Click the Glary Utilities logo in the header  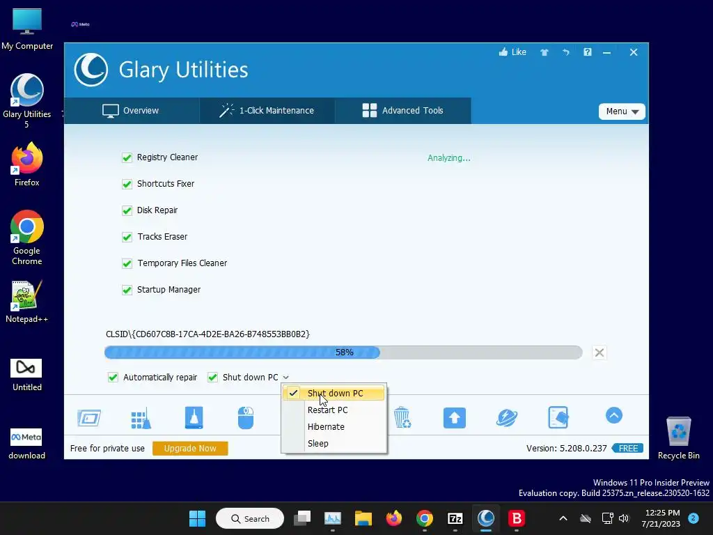coord(91,70)
